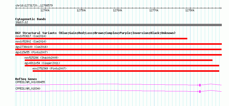Viewport: 229px width, 106px height.
Task: Select the dgv2736n100 (Coe2014) label
Action: [x=32, y=47]
